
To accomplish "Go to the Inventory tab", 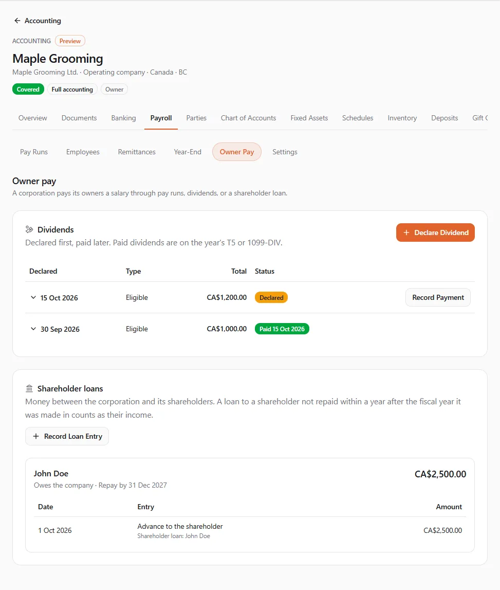I will tap(402, 118).
